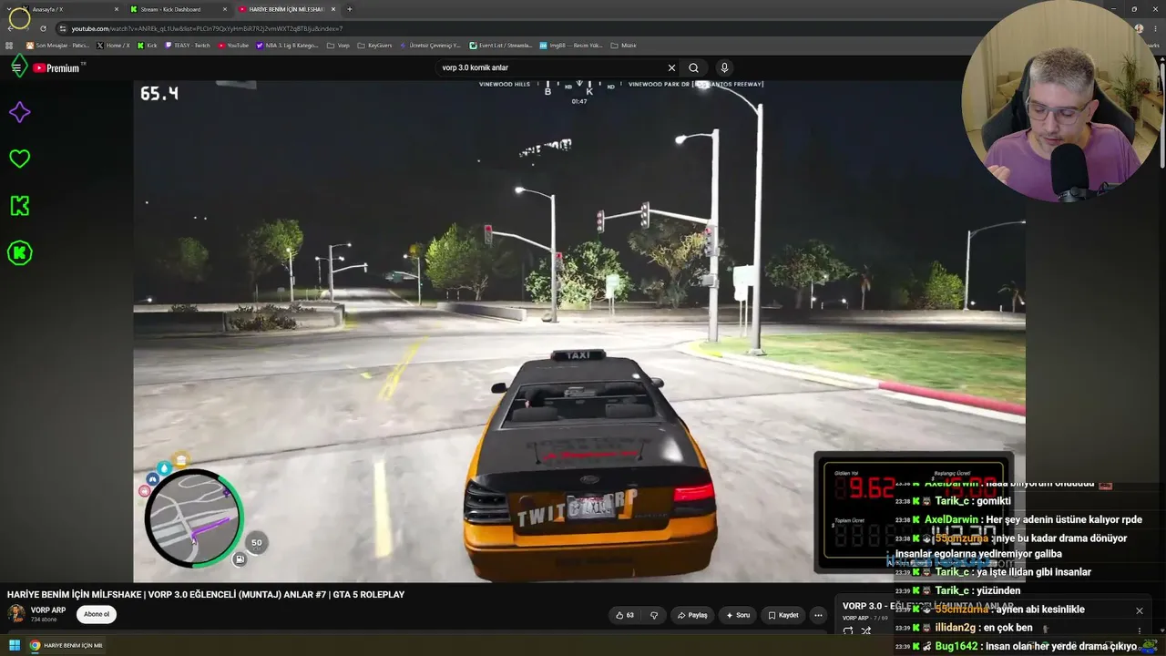Subscribe using the Abone ol button

[x=97, y=614]
